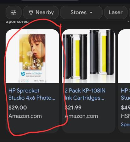Select the Laser filter chip
130x142 pixels.
(116, 12)
